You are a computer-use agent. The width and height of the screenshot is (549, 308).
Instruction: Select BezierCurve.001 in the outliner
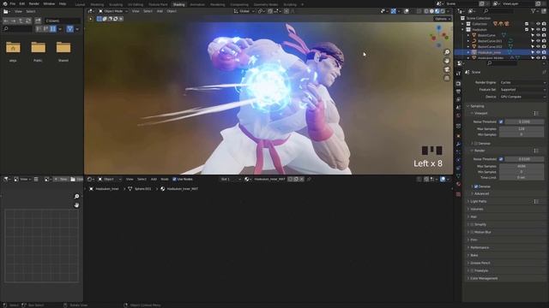tap(490, 41)
